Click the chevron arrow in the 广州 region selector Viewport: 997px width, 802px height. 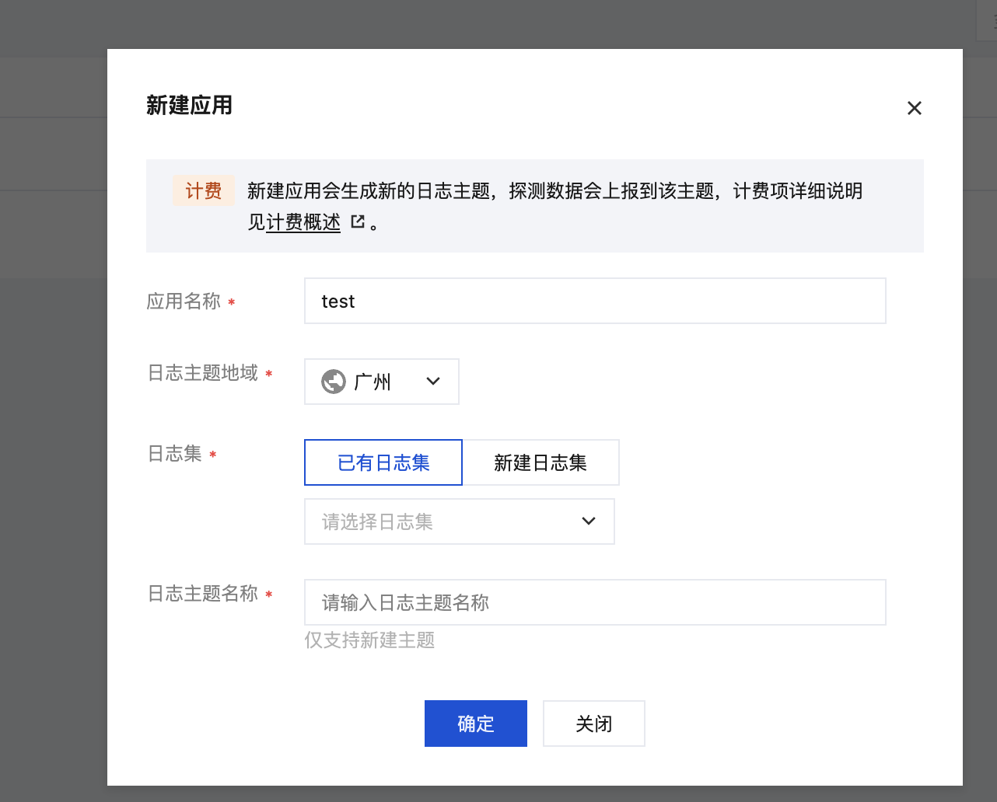pyautogui.click(x=433, y=382)
